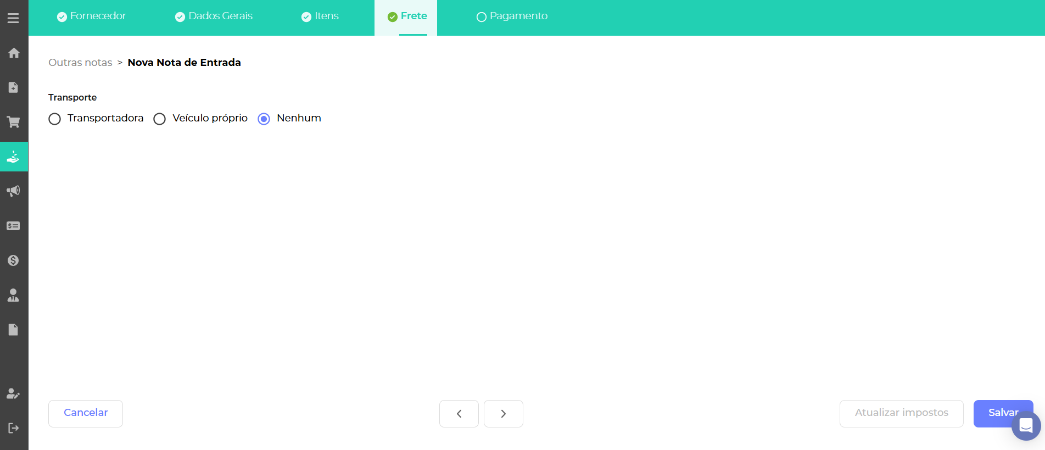The width and height of the screenshot is (1045, 450).
Task: Click the Cancelar button
Action: (x=86, y=413)
